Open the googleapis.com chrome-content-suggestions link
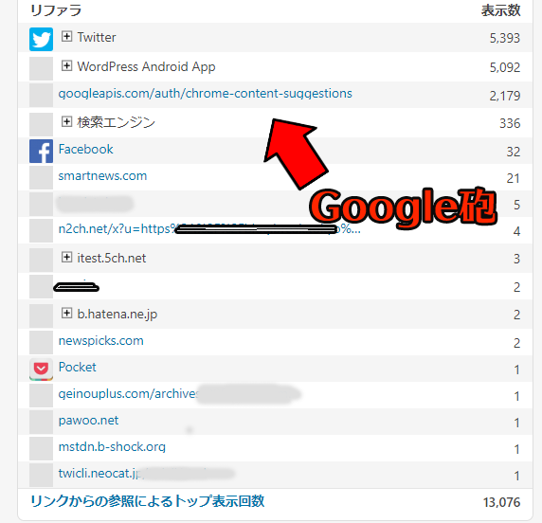This screenshot has width=542, height=523. [x=206, y=94]
